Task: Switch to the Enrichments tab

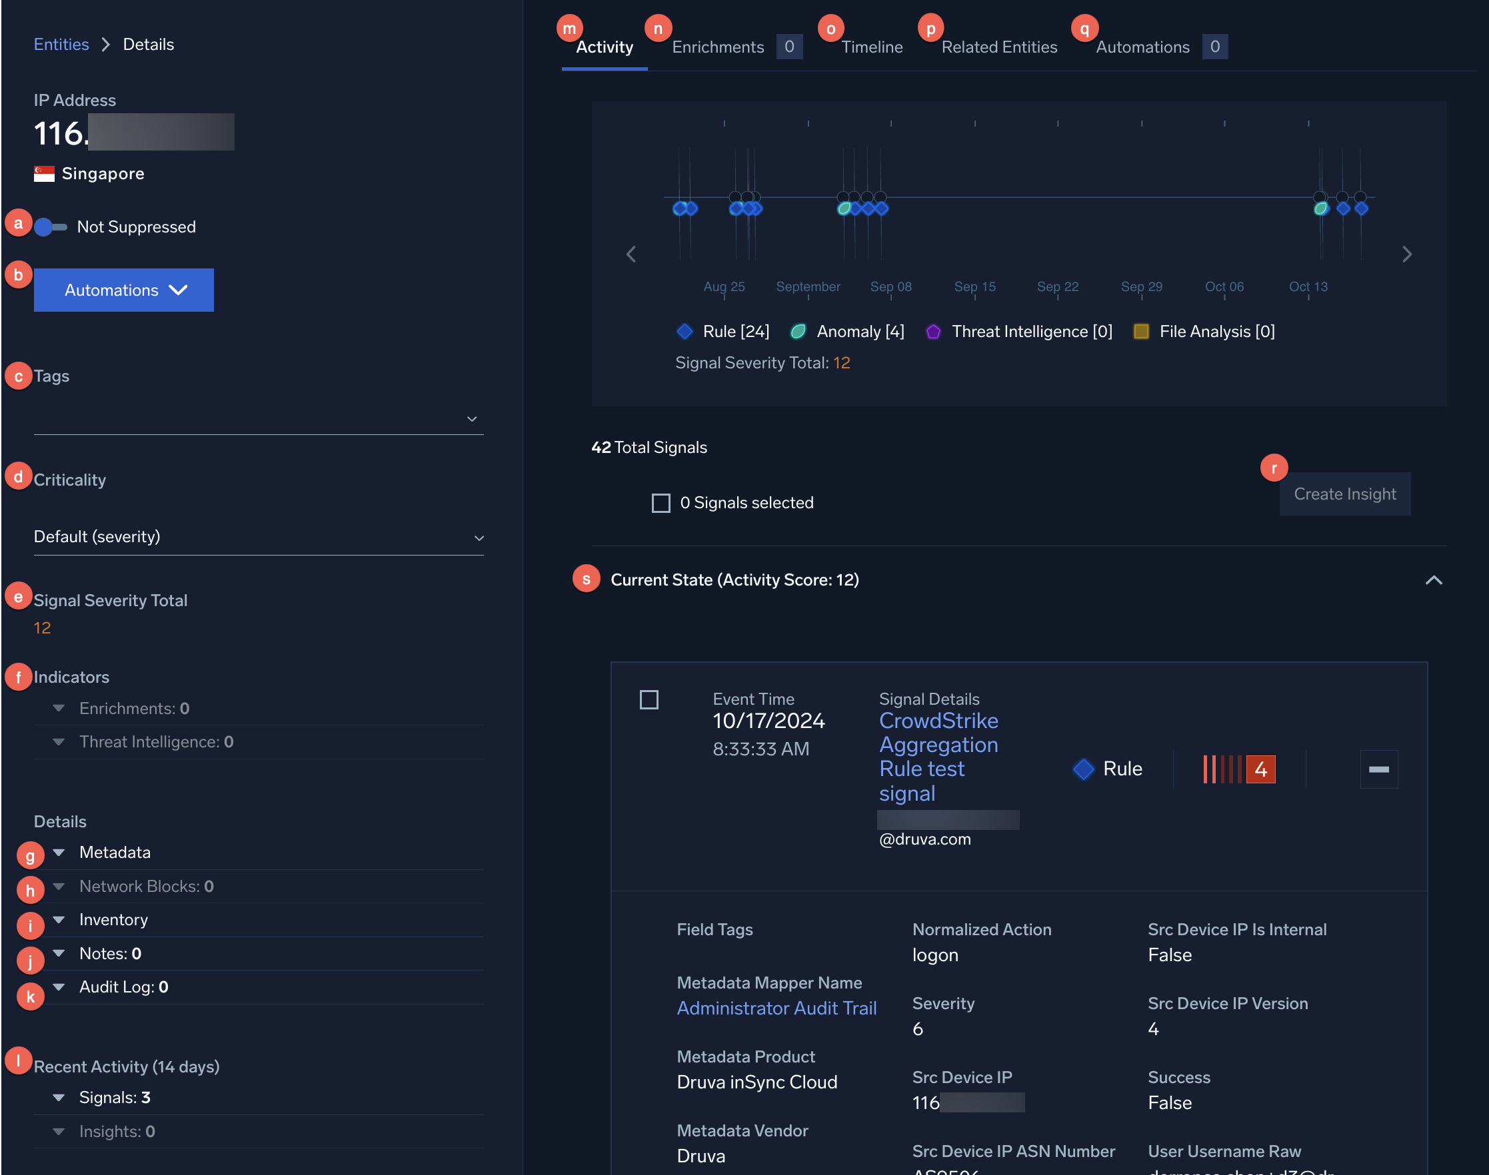Action: point(718,47)
